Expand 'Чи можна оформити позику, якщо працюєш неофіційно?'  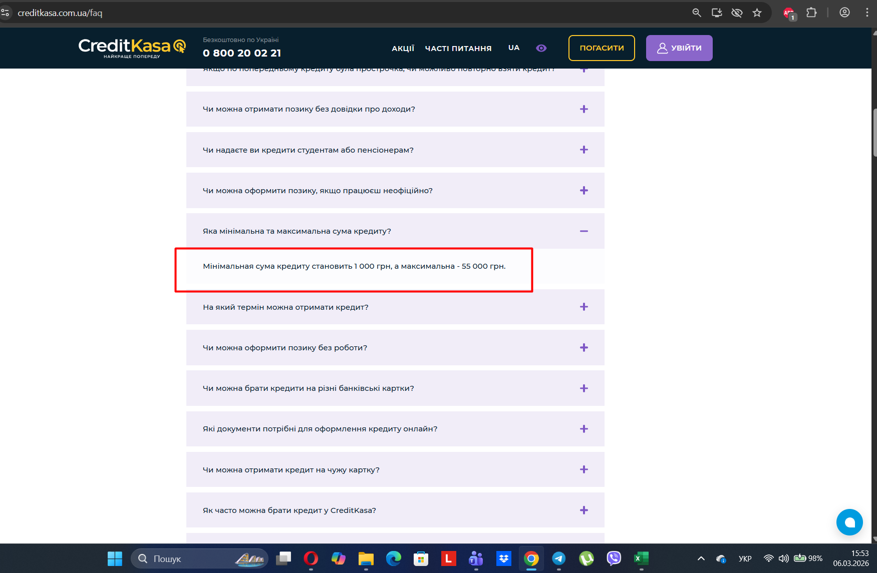[x=395, y=191]
